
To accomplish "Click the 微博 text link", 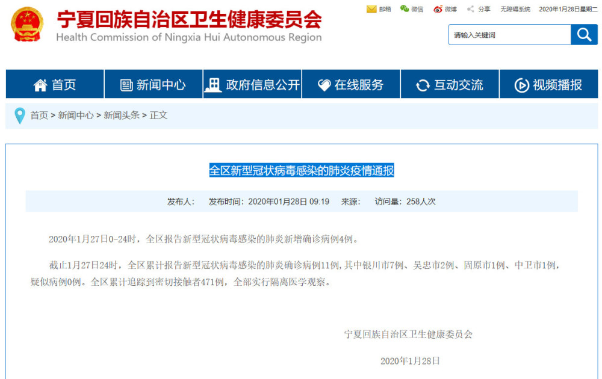I will click(451, 9).
